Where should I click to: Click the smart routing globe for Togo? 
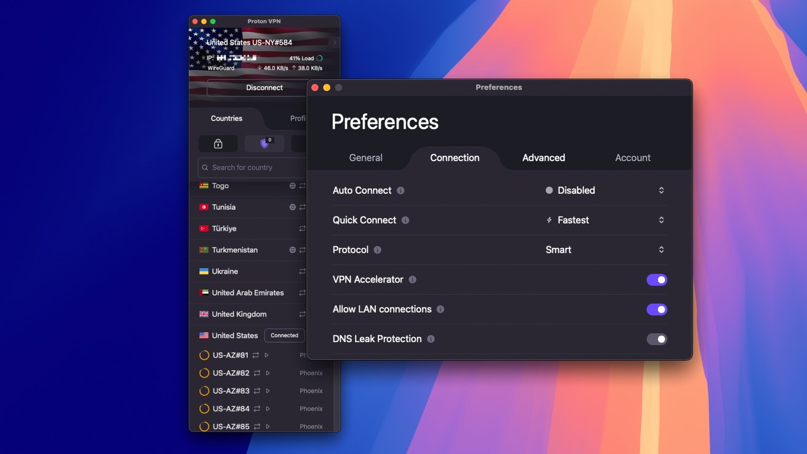(293, 186)
